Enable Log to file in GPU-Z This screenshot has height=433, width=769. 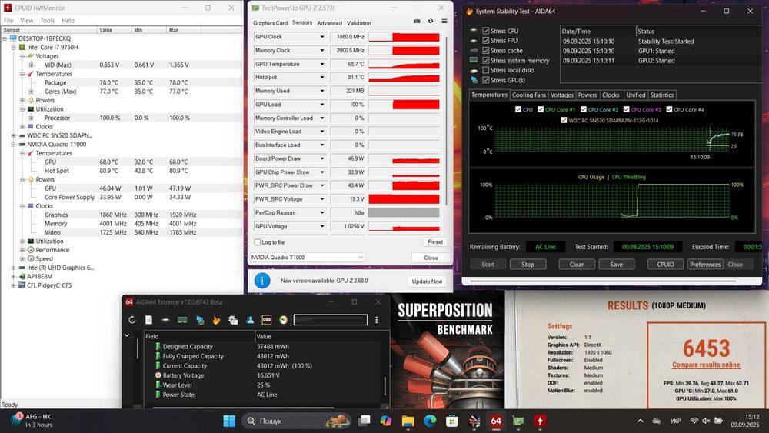258,242
